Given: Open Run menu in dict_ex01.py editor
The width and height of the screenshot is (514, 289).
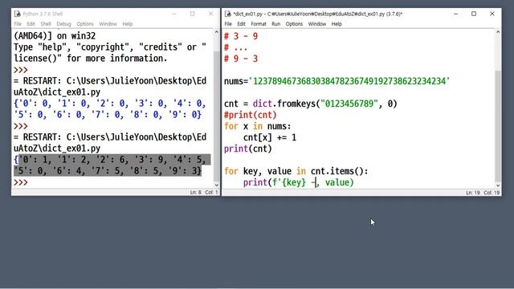Looking at the screenshot, I should [x=276, y=24].
